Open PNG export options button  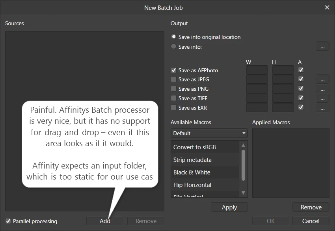pyautogui.click(x=322, y=89)
